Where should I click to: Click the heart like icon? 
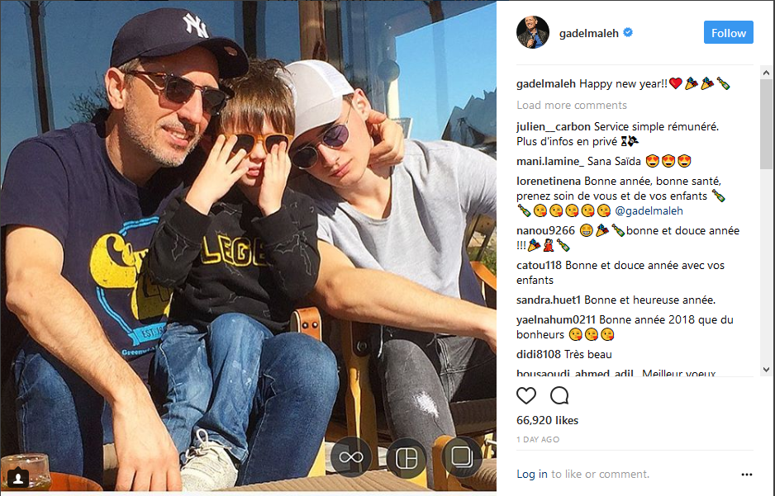tap(525, 396)
